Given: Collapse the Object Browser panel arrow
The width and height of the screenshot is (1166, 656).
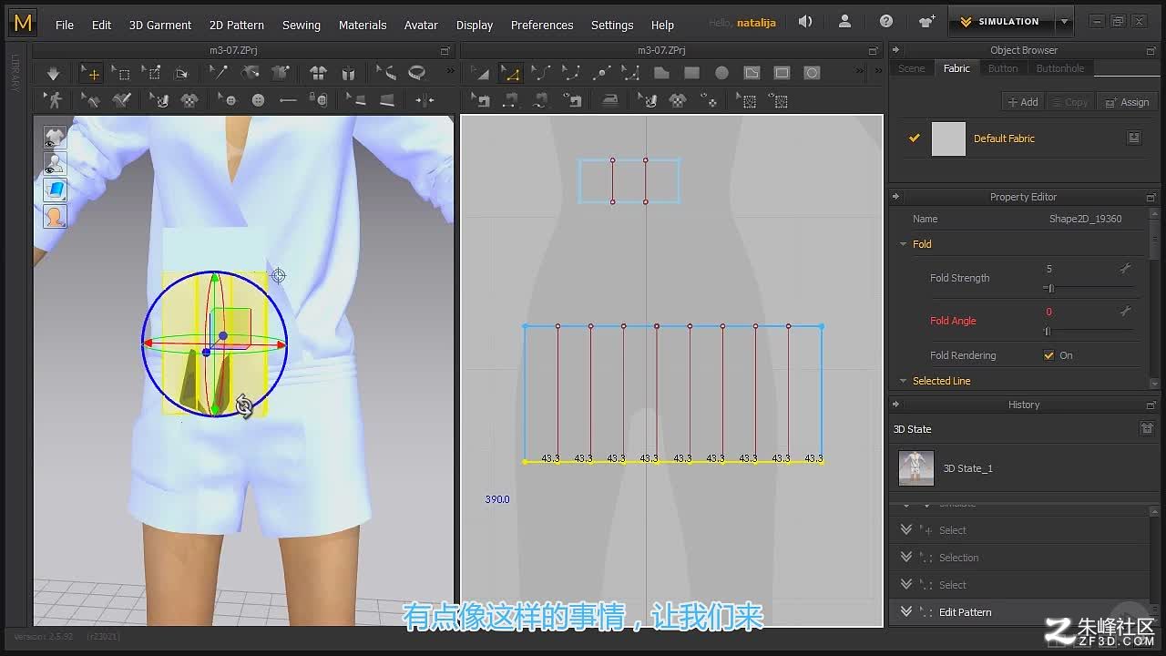Looking at the screenshot, I should [895, 50].
